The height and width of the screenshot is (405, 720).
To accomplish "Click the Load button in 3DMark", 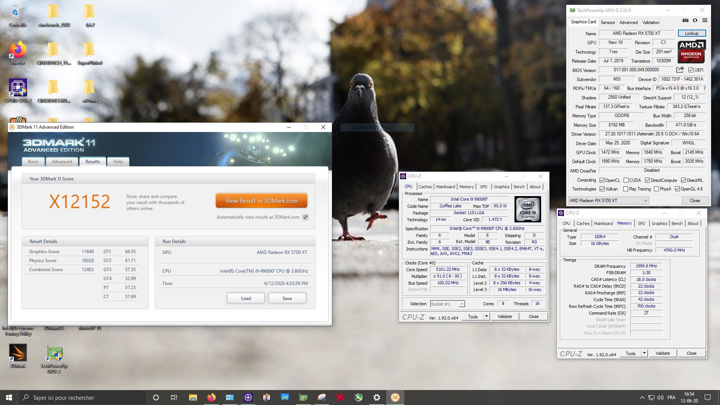I will point(246,298).
